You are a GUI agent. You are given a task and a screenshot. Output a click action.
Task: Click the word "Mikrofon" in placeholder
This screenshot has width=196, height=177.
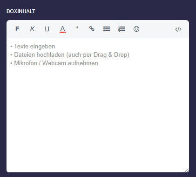(x=26, y=63)
